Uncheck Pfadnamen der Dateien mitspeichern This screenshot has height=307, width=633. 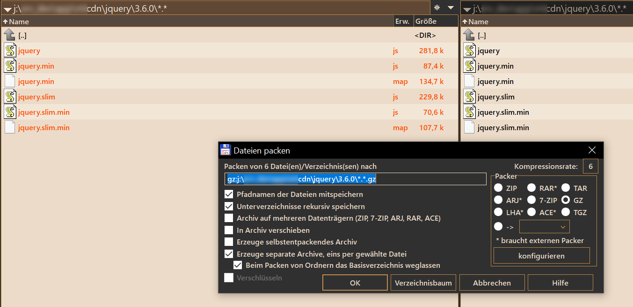pos(229,194)
